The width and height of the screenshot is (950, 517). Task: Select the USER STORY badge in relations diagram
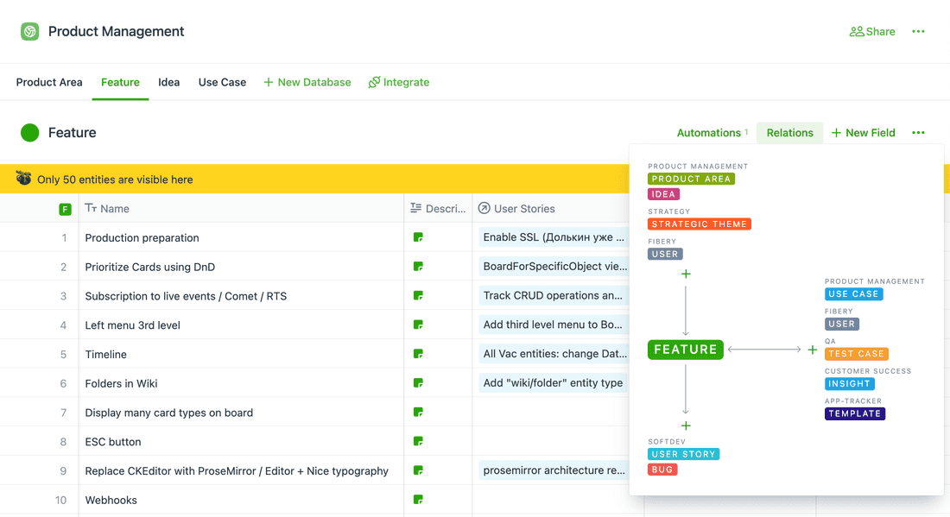pos(683,453)
